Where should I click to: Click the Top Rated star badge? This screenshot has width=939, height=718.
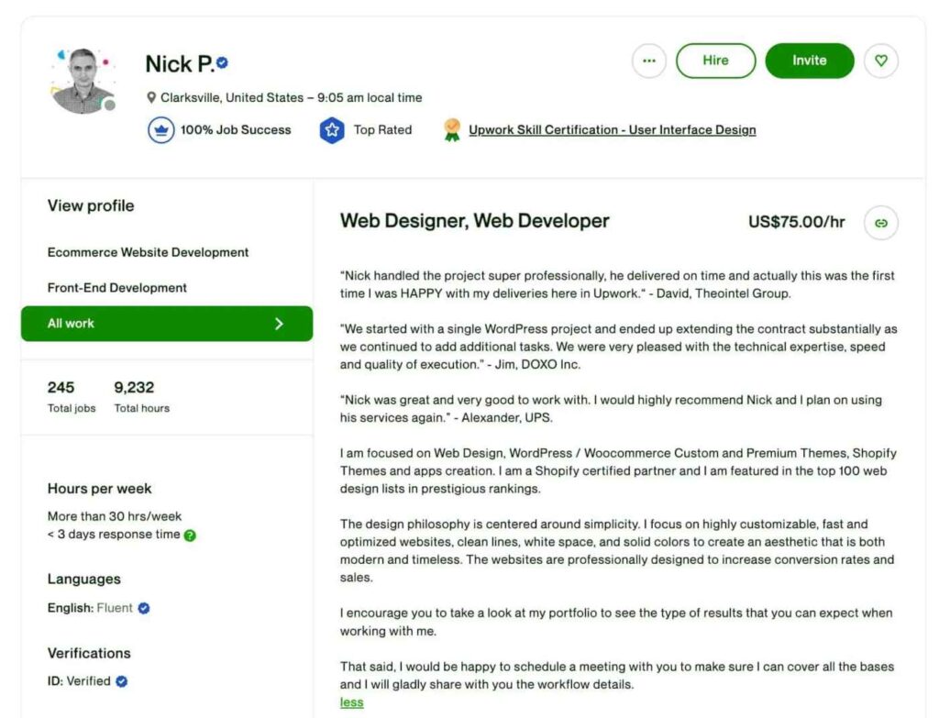(x=330, y=129)
